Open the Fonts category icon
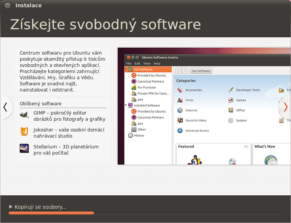291x223 pixels. 180,100
